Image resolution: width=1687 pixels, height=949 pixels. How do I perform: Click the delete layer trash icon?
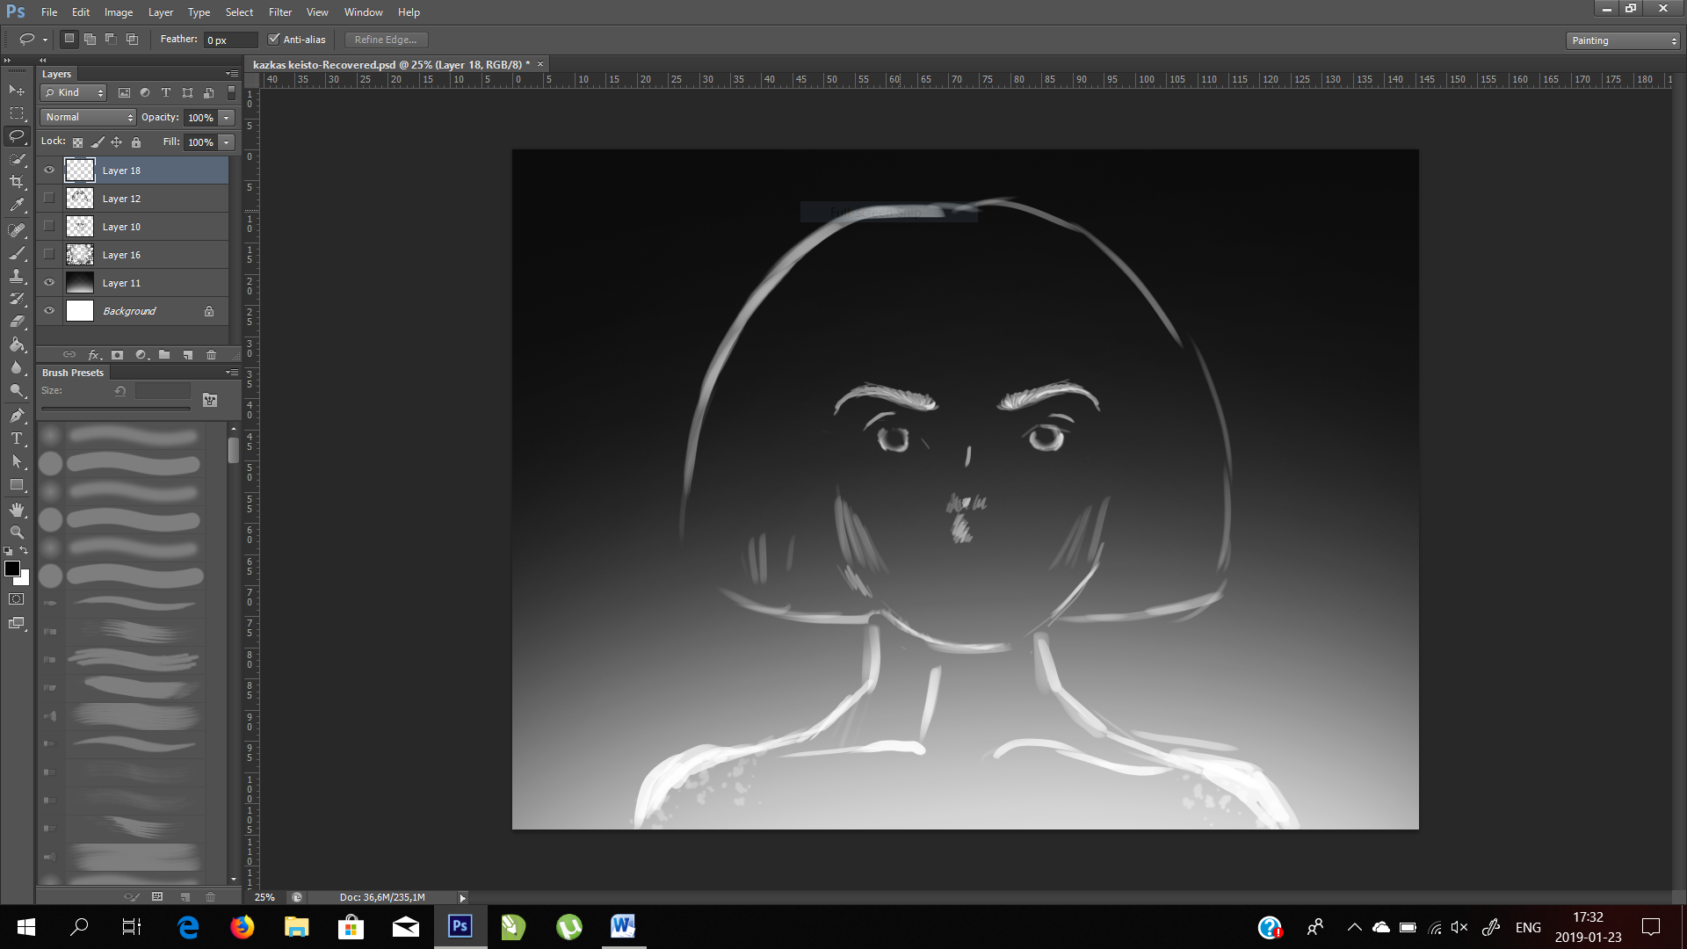[211, 355]
